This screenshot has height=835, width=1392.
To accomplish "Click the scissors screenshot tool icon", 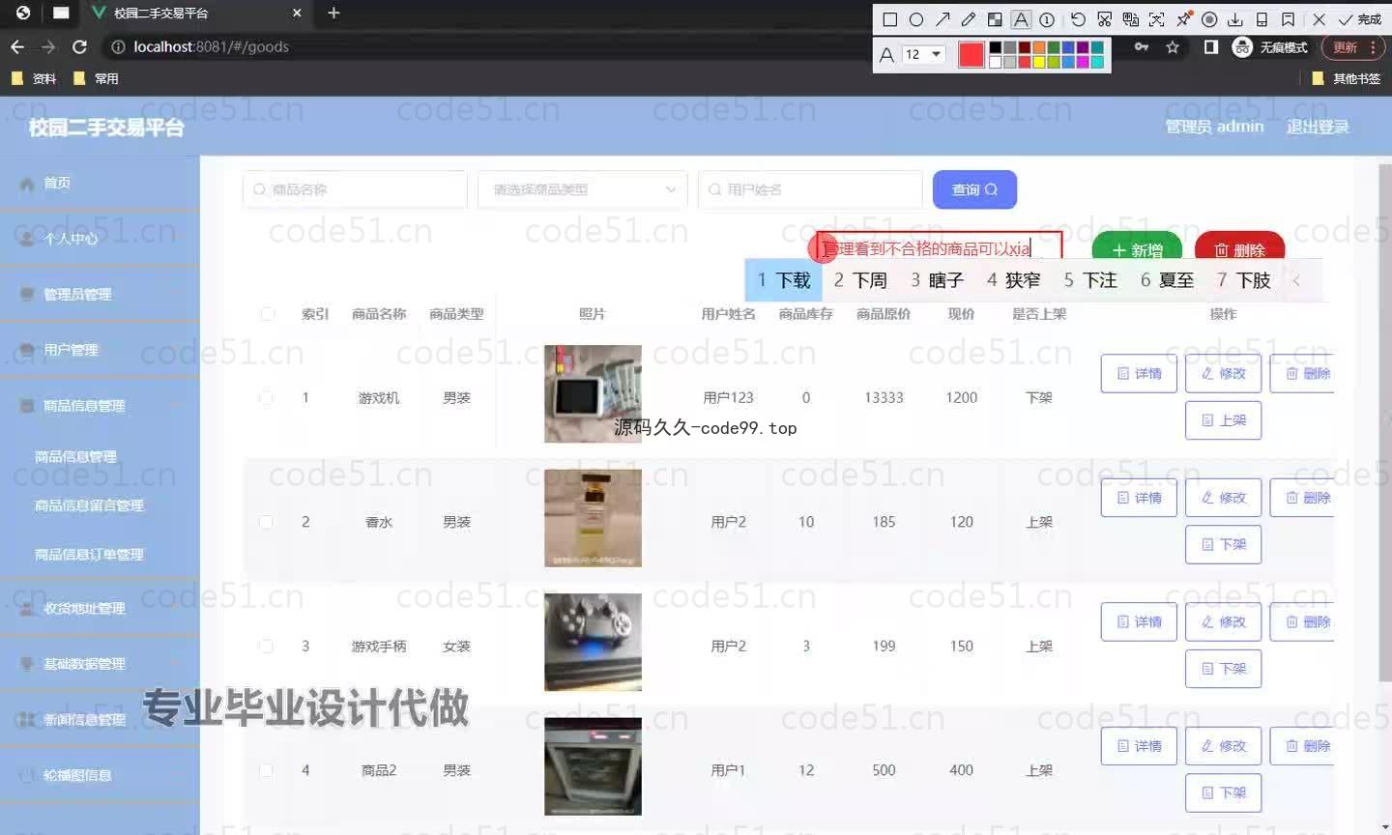I will pos(1104,19).
